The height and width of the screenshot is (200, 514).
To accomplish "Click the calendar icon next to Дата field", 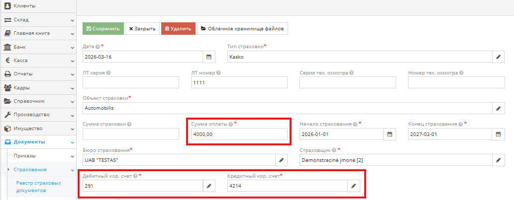I will click(209, 57).
